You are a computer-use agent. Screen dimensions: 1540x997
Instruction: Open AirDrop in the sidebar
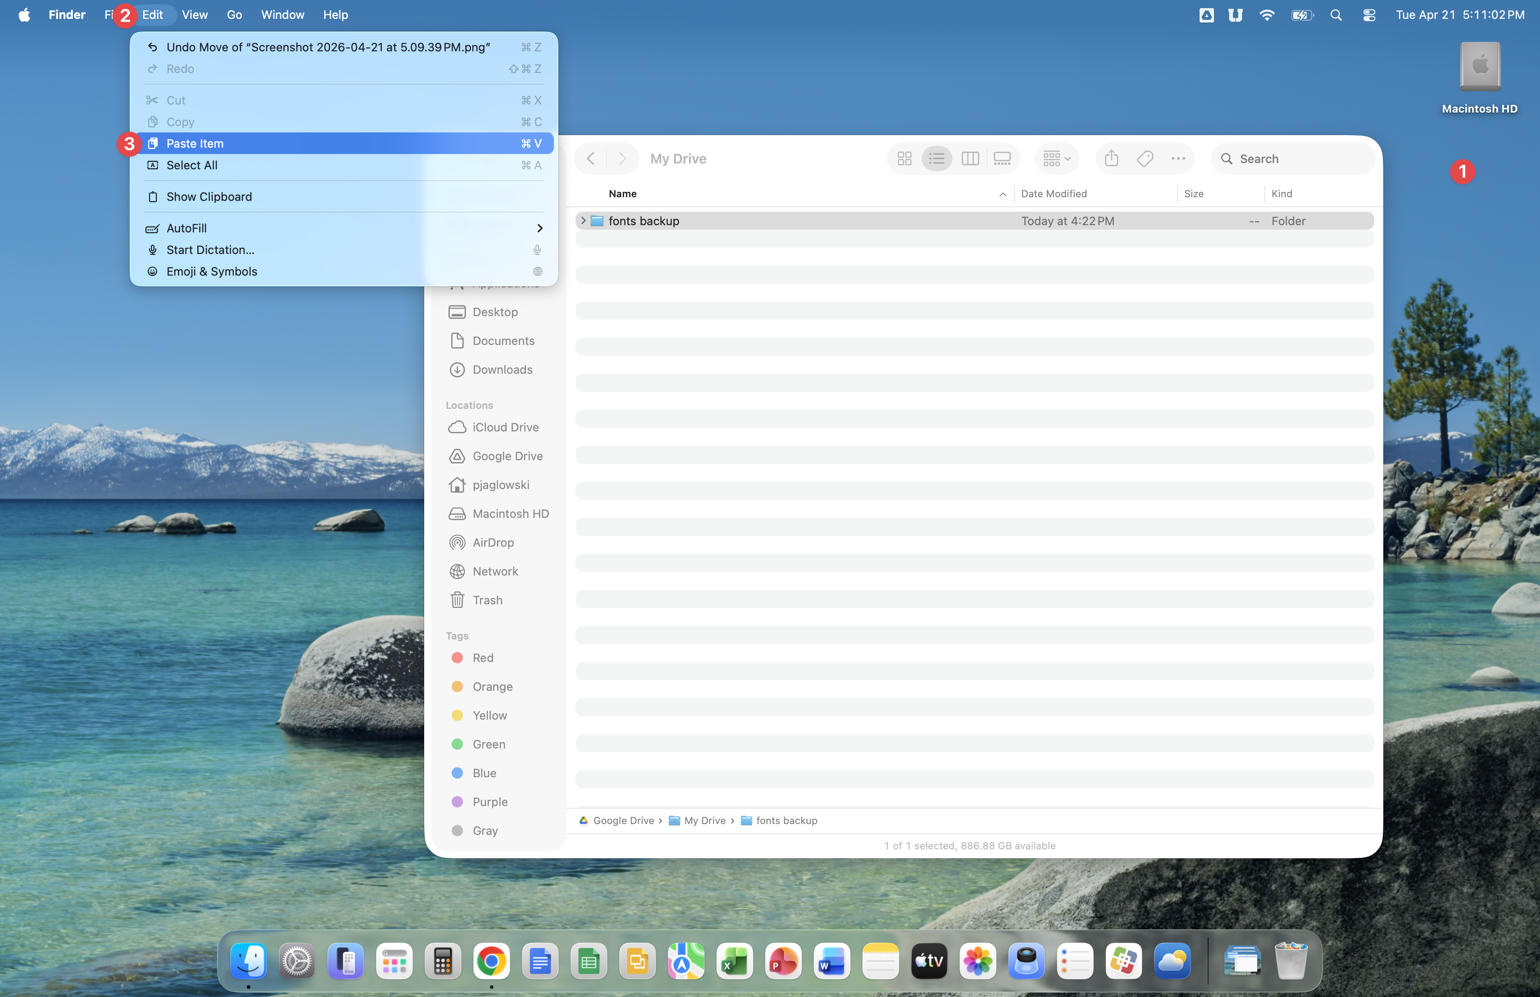(493, 542)
